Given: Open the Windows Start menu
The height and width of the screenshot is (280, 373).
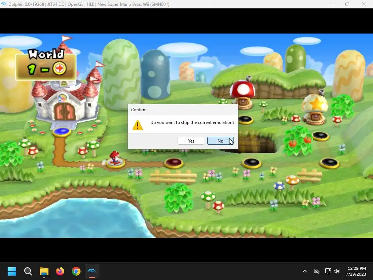Looking at the screenshot, I should coord(12,271).
